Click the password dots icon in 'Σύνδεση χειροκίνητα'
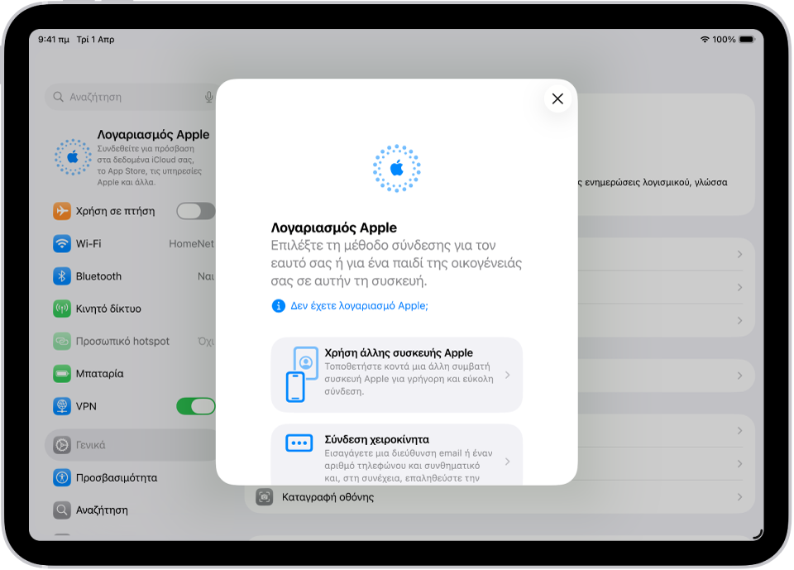This screenshot has width=794, height=570. 299,443
